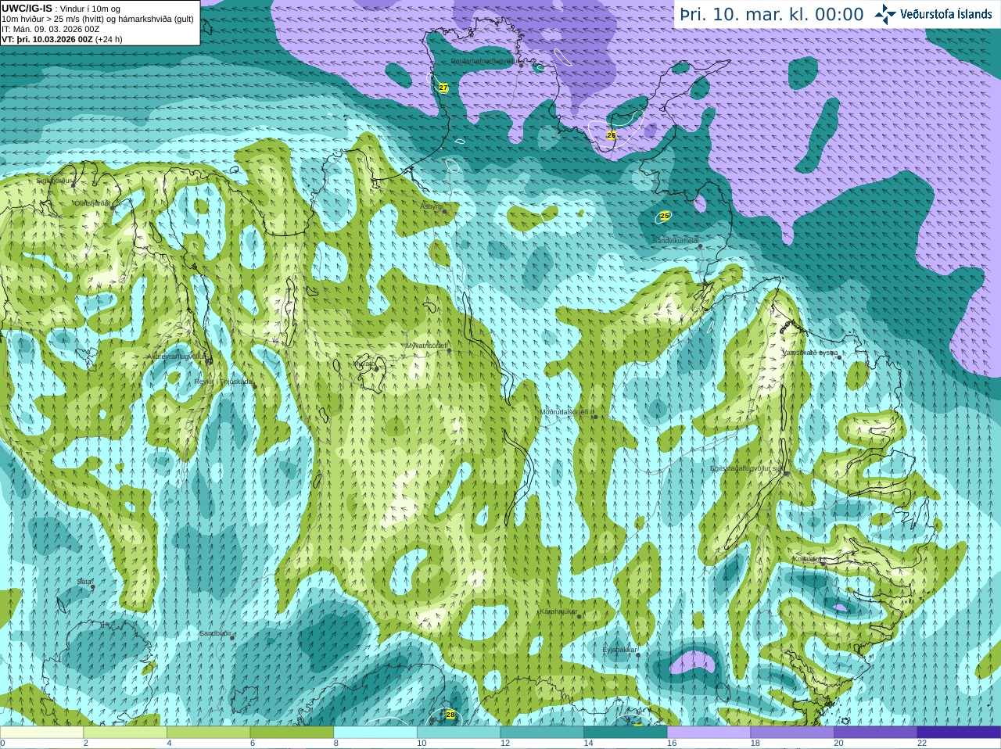The height and width of the screenshot is (749, 1001).
Task: Select the Ásbyrgi station dot
Action: pyautogui.click(x=446, y=210)
